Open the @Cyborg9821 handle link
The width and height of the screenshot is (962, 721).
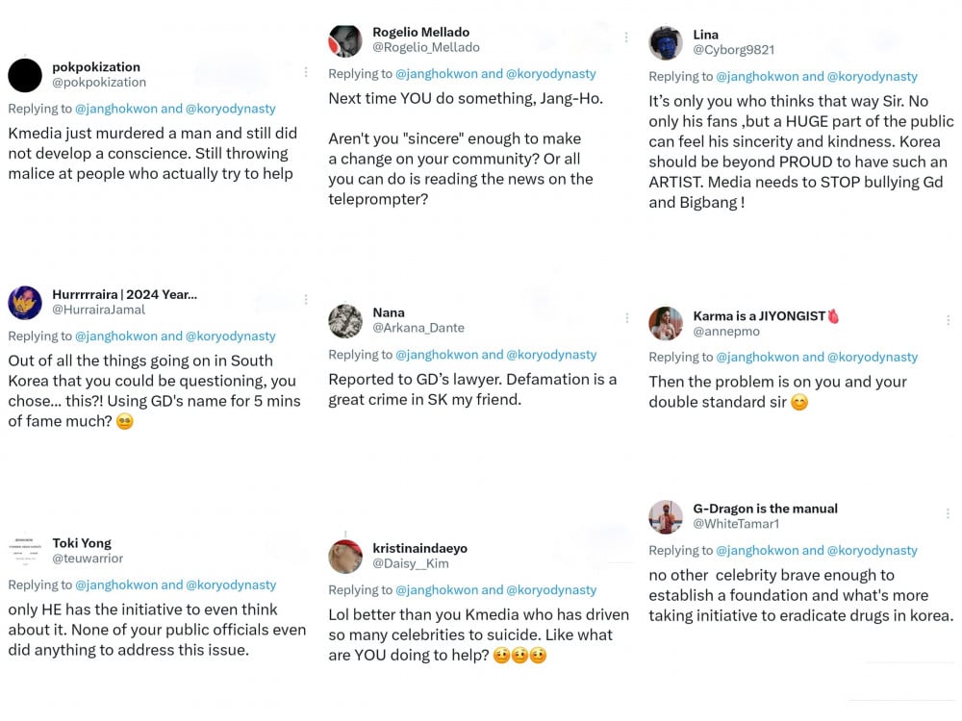[x=734, y=50]
